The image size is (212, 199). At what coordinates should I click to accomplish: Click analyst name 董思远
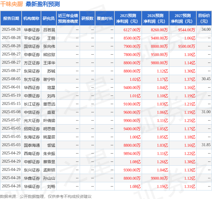(49, 104)
